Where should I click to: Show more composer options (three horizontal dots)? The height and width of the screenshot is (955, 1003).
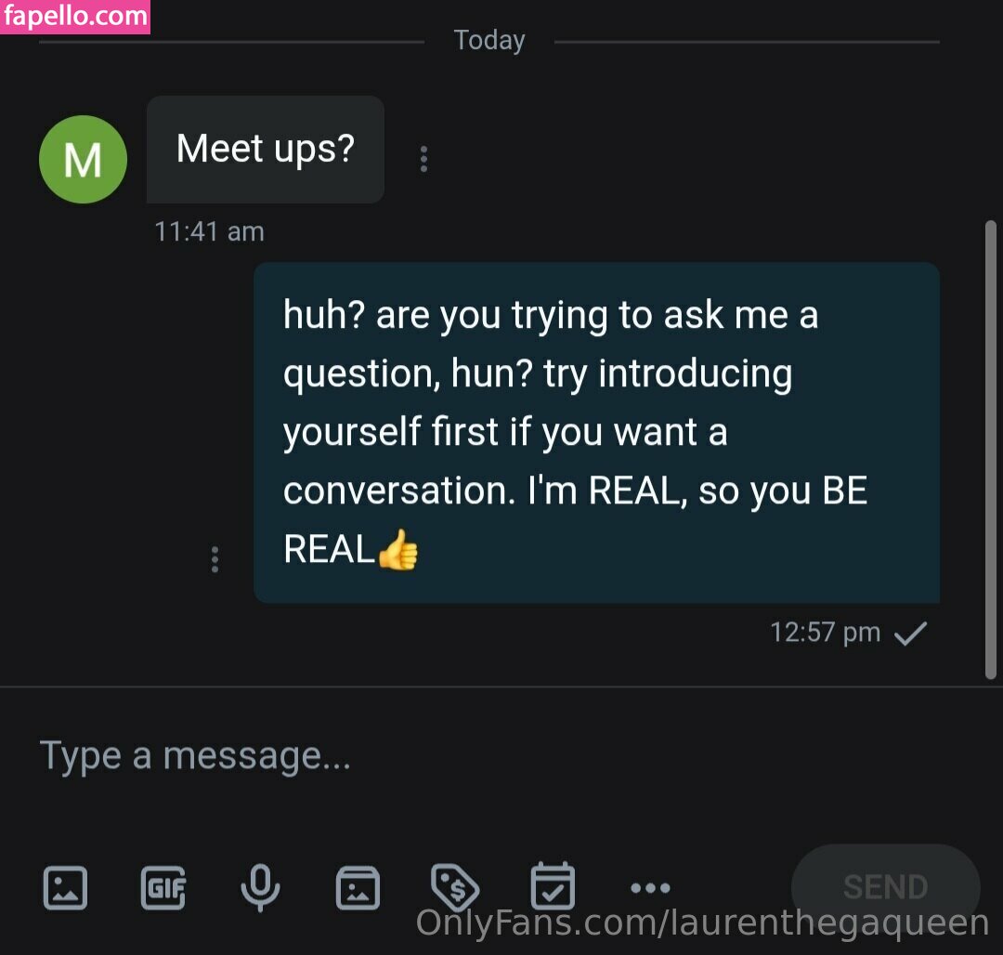(650, 888)
